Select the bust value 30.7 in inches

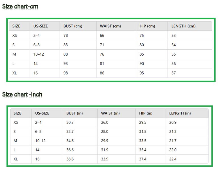[x=70, y=122]
